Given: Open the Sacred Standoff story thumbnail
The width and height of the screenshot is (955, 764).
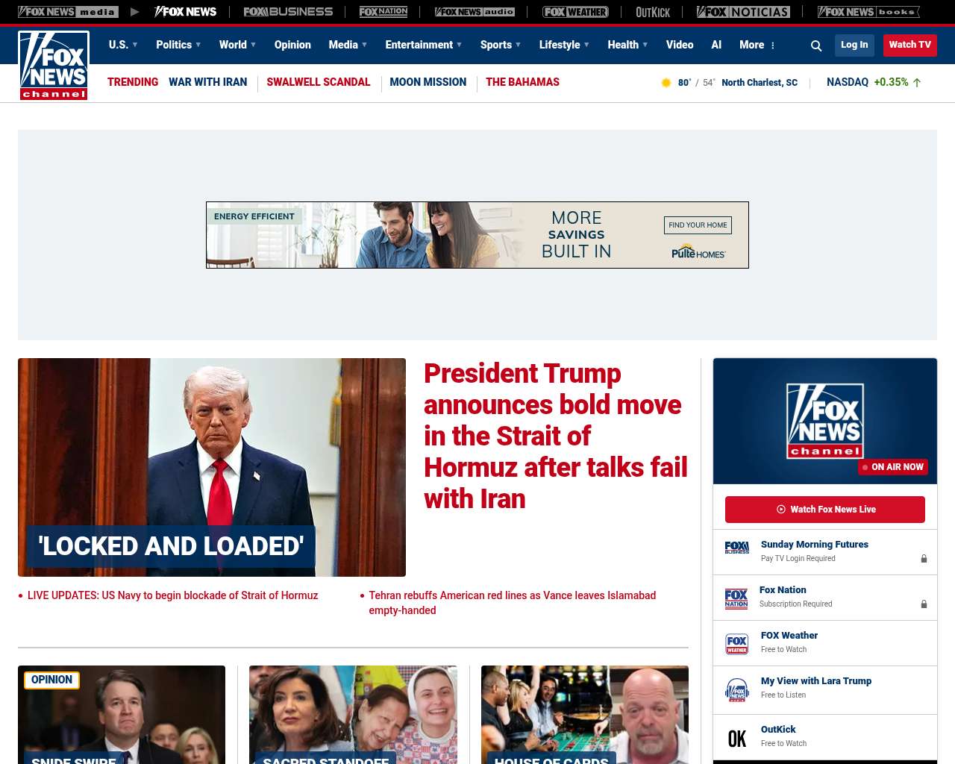Looking at the screenshot, I should pos(353,714).
